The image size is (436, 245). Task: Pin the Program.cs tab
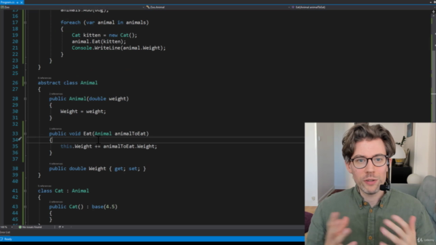(x=17, y=2)
